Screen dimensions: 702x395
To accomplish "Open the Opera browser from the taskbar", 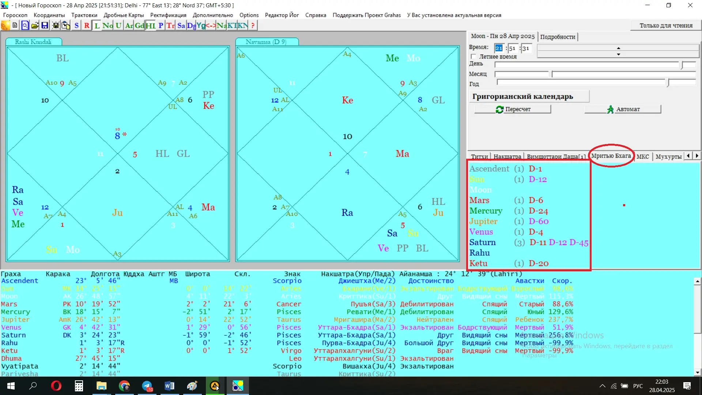I will point(56,386).
